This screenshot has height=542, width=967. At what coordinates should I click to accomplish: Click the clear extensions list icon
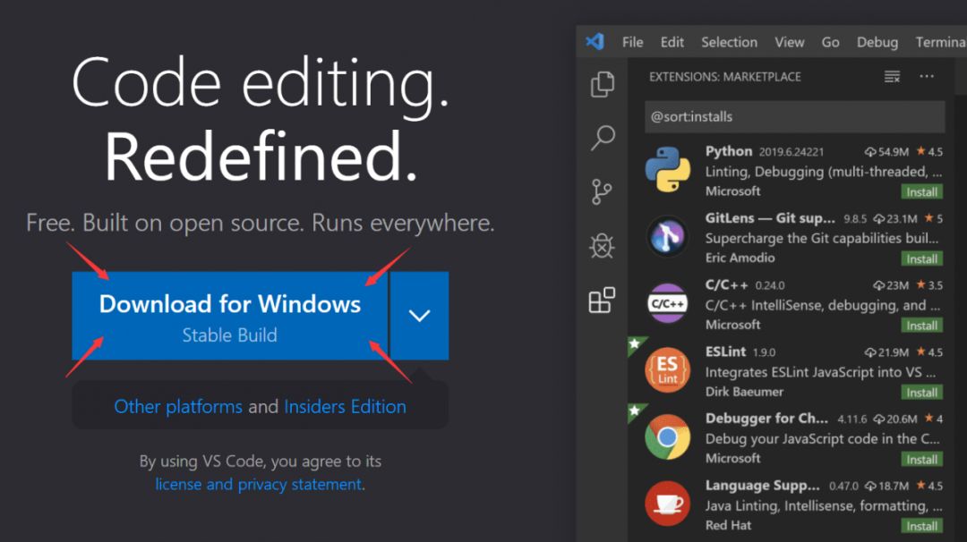click(x=892, y=76)
